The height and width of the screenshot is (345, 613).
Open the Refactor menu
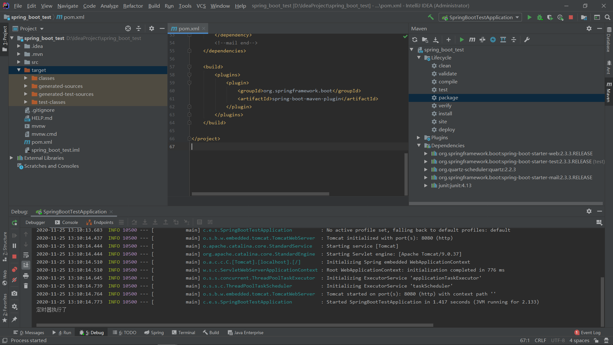tap(133, 6)
